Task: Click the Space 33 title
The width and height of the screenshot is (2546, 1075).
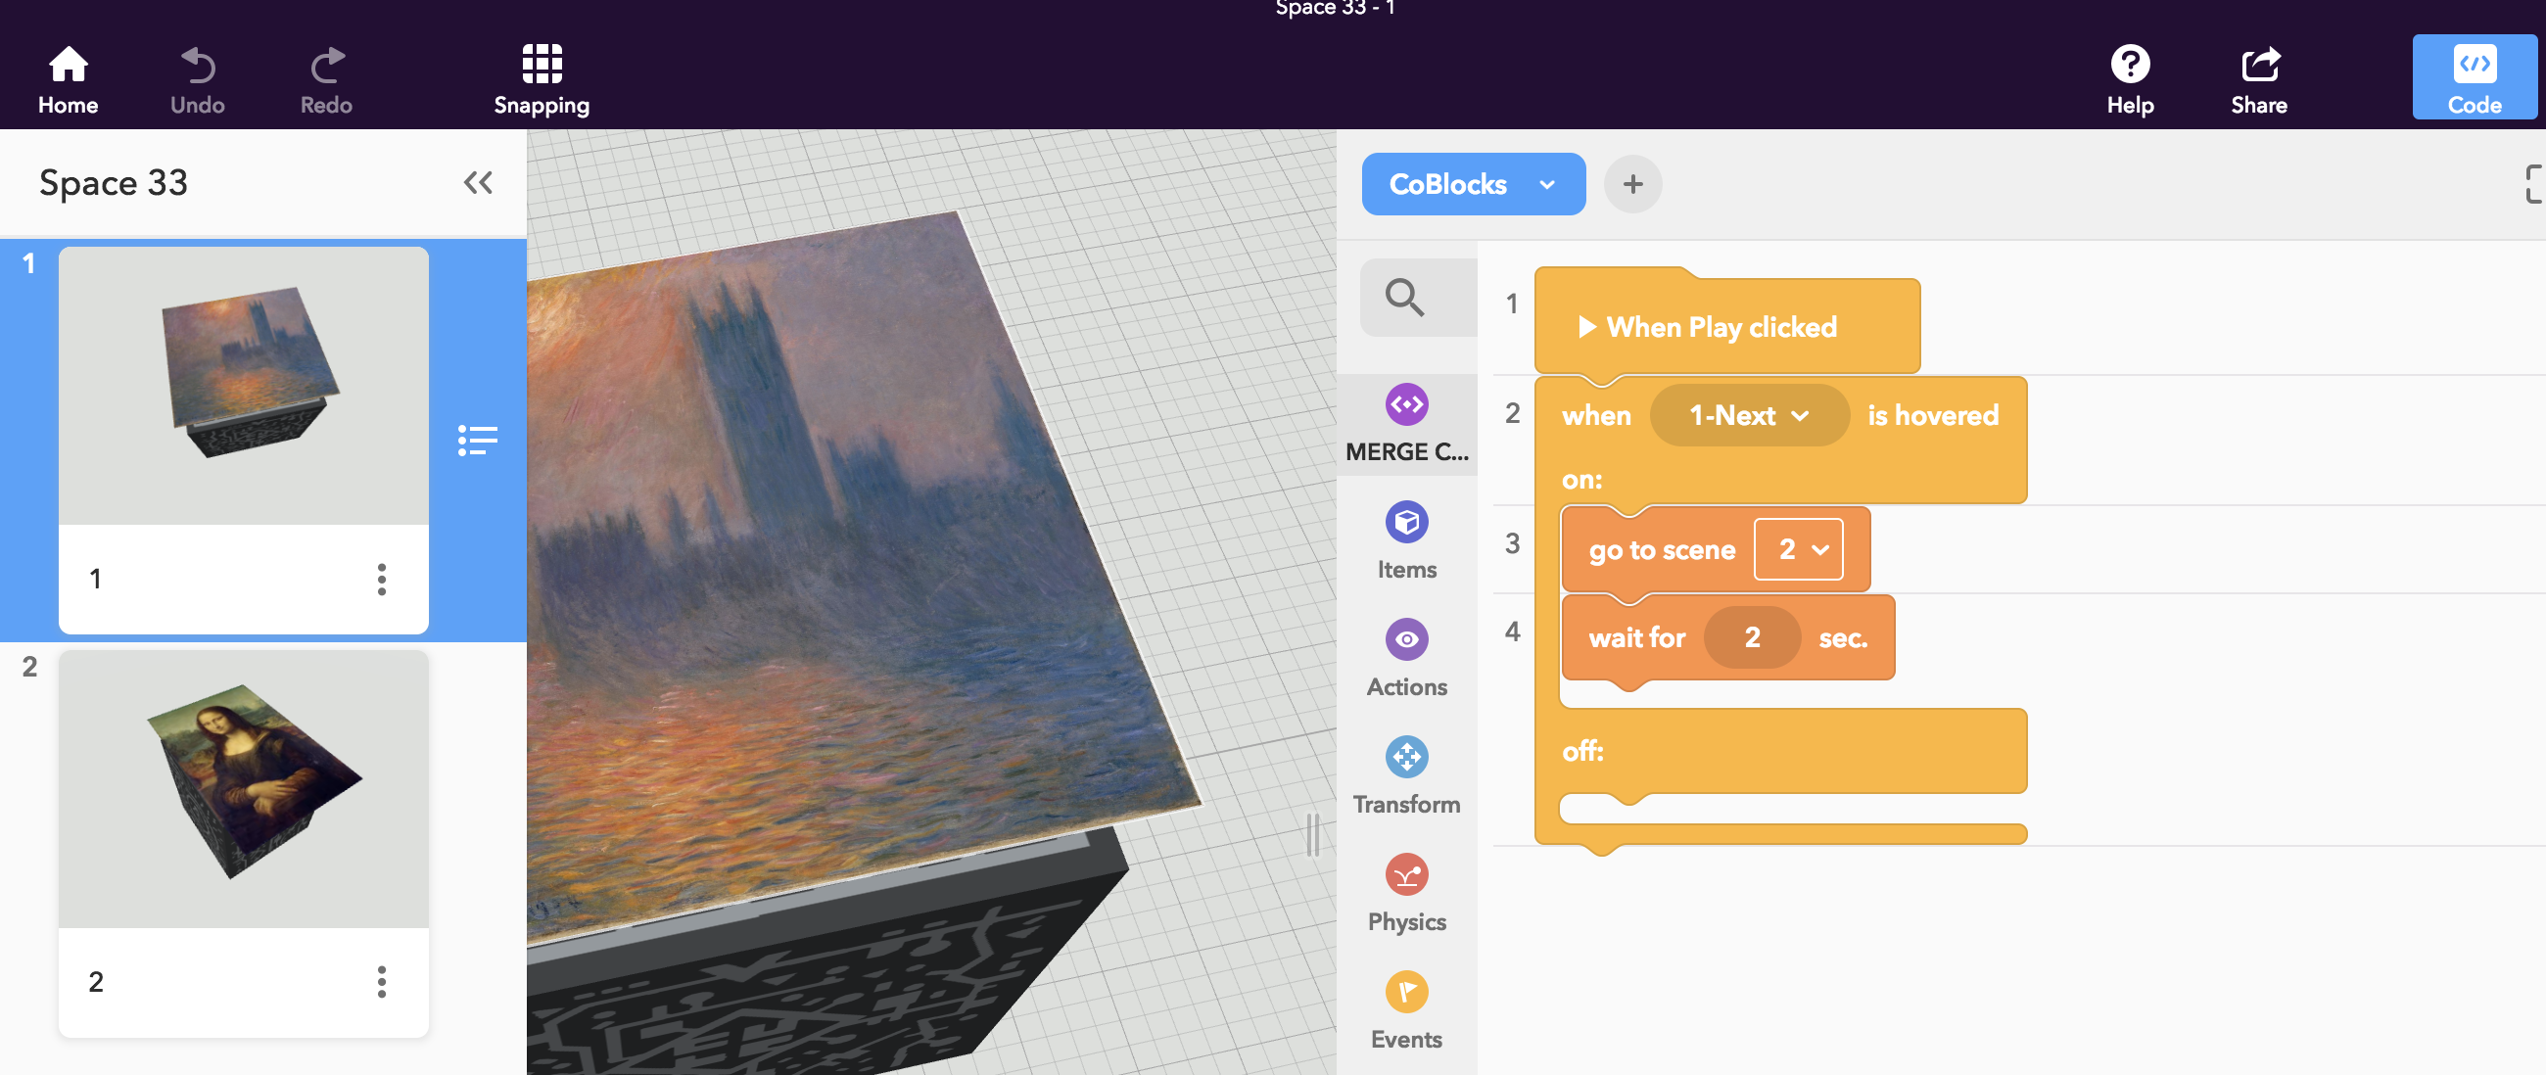Action: click(x=114, y=183)
